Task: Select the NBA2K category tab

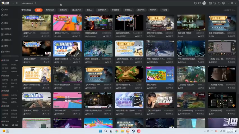Action: 153,10
